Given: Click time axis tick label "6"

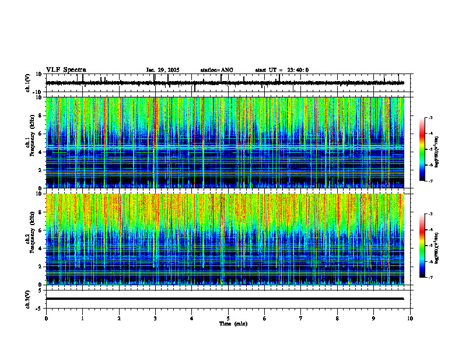Looking at the screenshot, I should (x=265, y=318).
